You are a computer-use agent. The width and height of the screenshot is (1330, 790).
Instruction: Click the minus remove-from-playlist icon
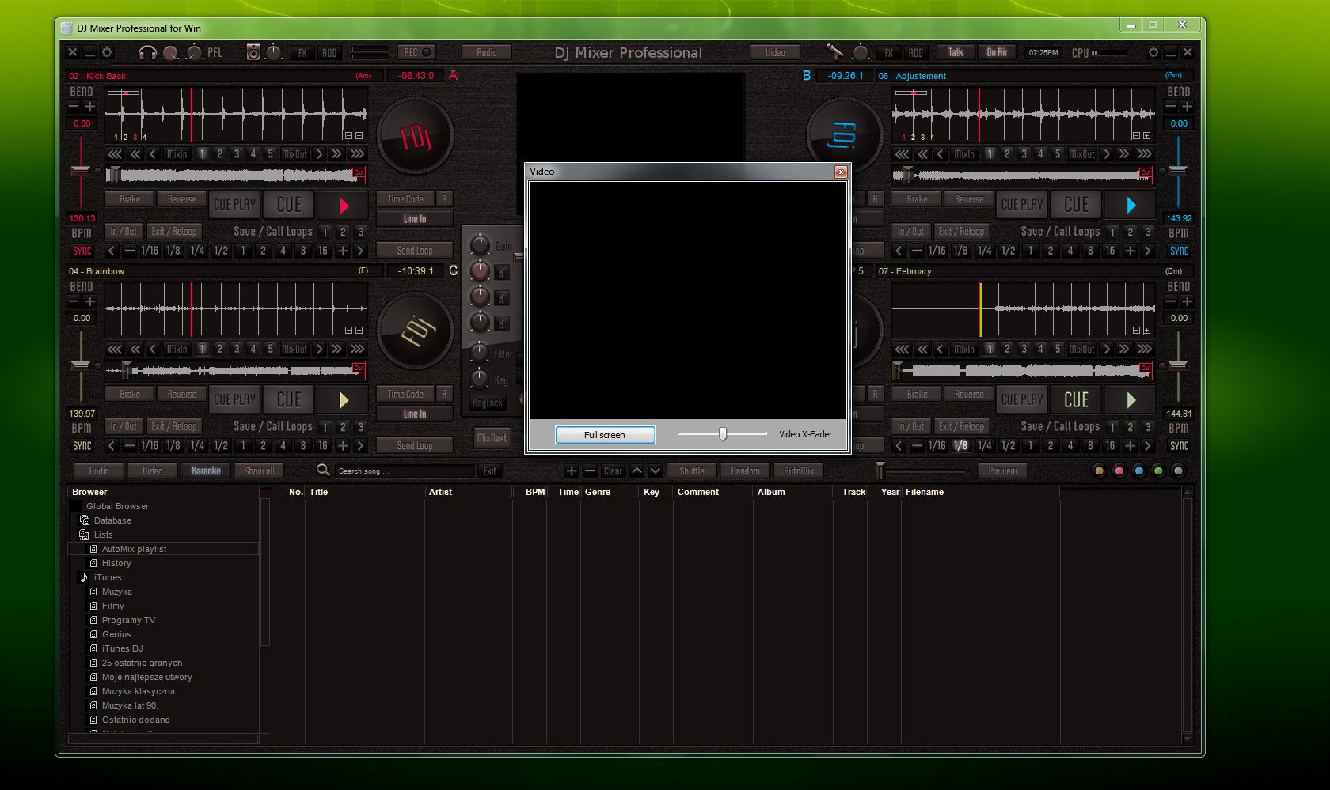click(x=590, y=471)
